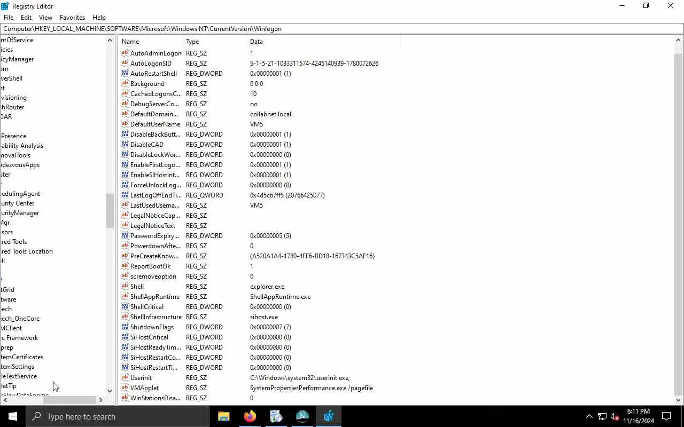This screenshot has height=427, width=684.
Task: Click the sihost.exe data value
Action: click(264, 317)
